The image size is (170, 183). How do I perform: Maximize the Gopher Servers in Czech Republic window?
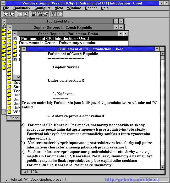121,27
